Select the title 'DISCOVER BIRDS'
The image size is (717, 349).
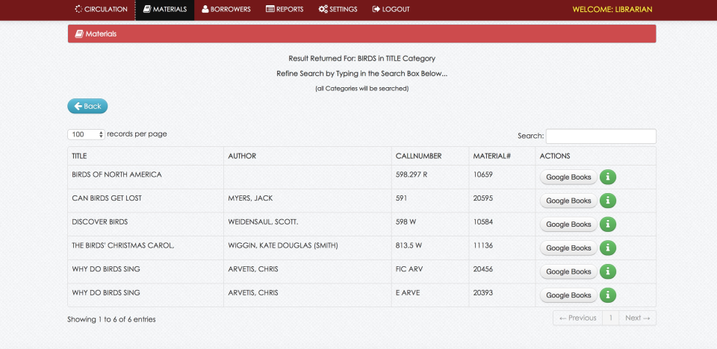(99, 222)
